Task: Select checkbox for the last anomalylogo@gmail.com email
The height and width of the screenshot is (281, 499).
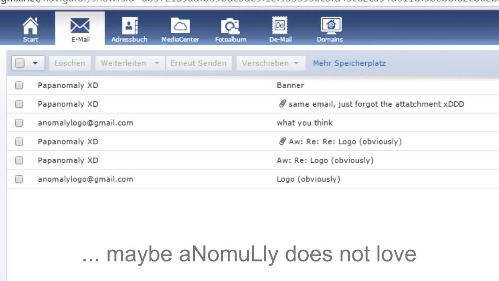Action: [19, 179]
